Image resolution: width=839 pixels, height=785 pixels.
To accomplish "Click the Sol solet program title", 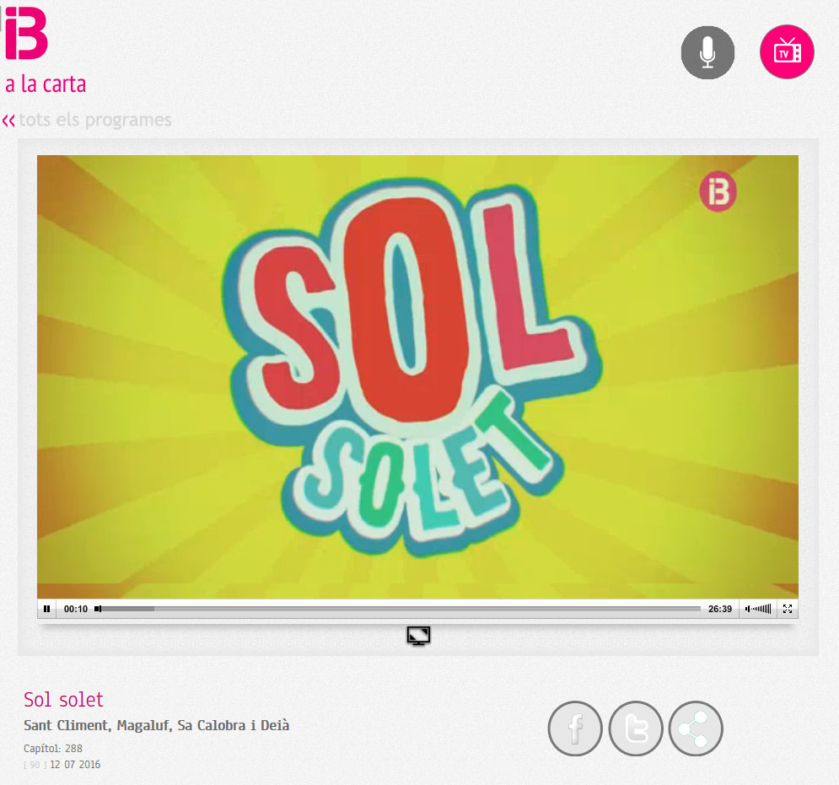I will tap(63, 699).
